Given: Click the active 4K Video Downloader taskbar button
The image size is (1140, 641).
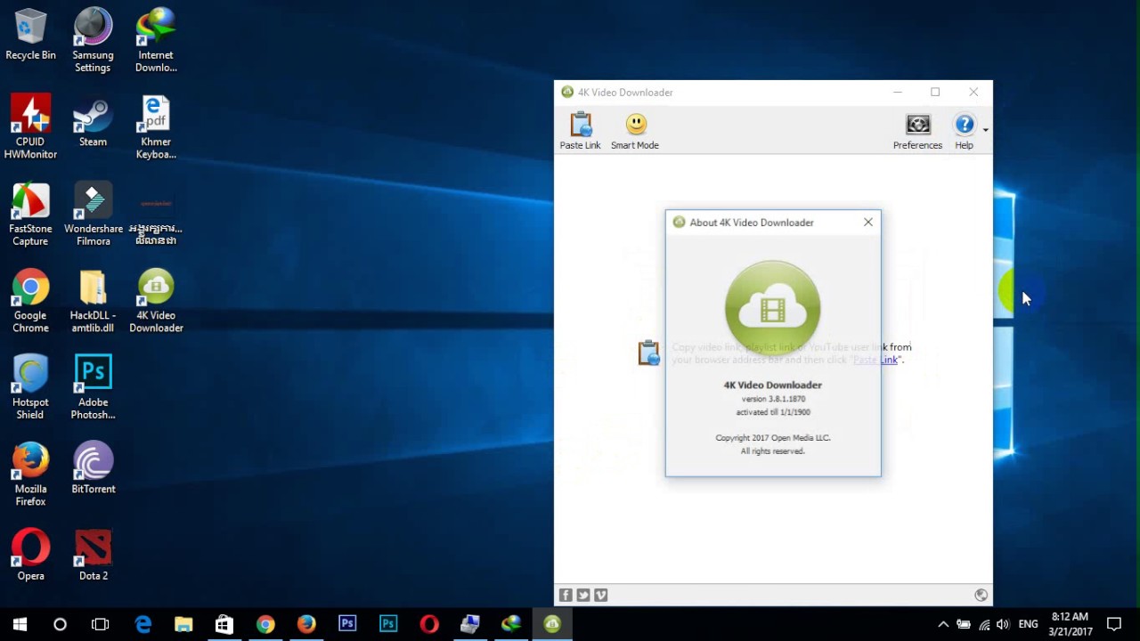Looking at the screenshot, I should tap(552, 624).
